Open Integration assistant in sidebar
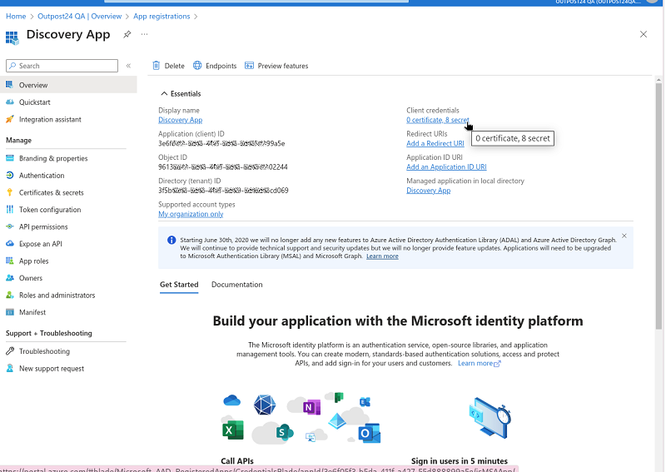666x472 pixels. point(50,119)
